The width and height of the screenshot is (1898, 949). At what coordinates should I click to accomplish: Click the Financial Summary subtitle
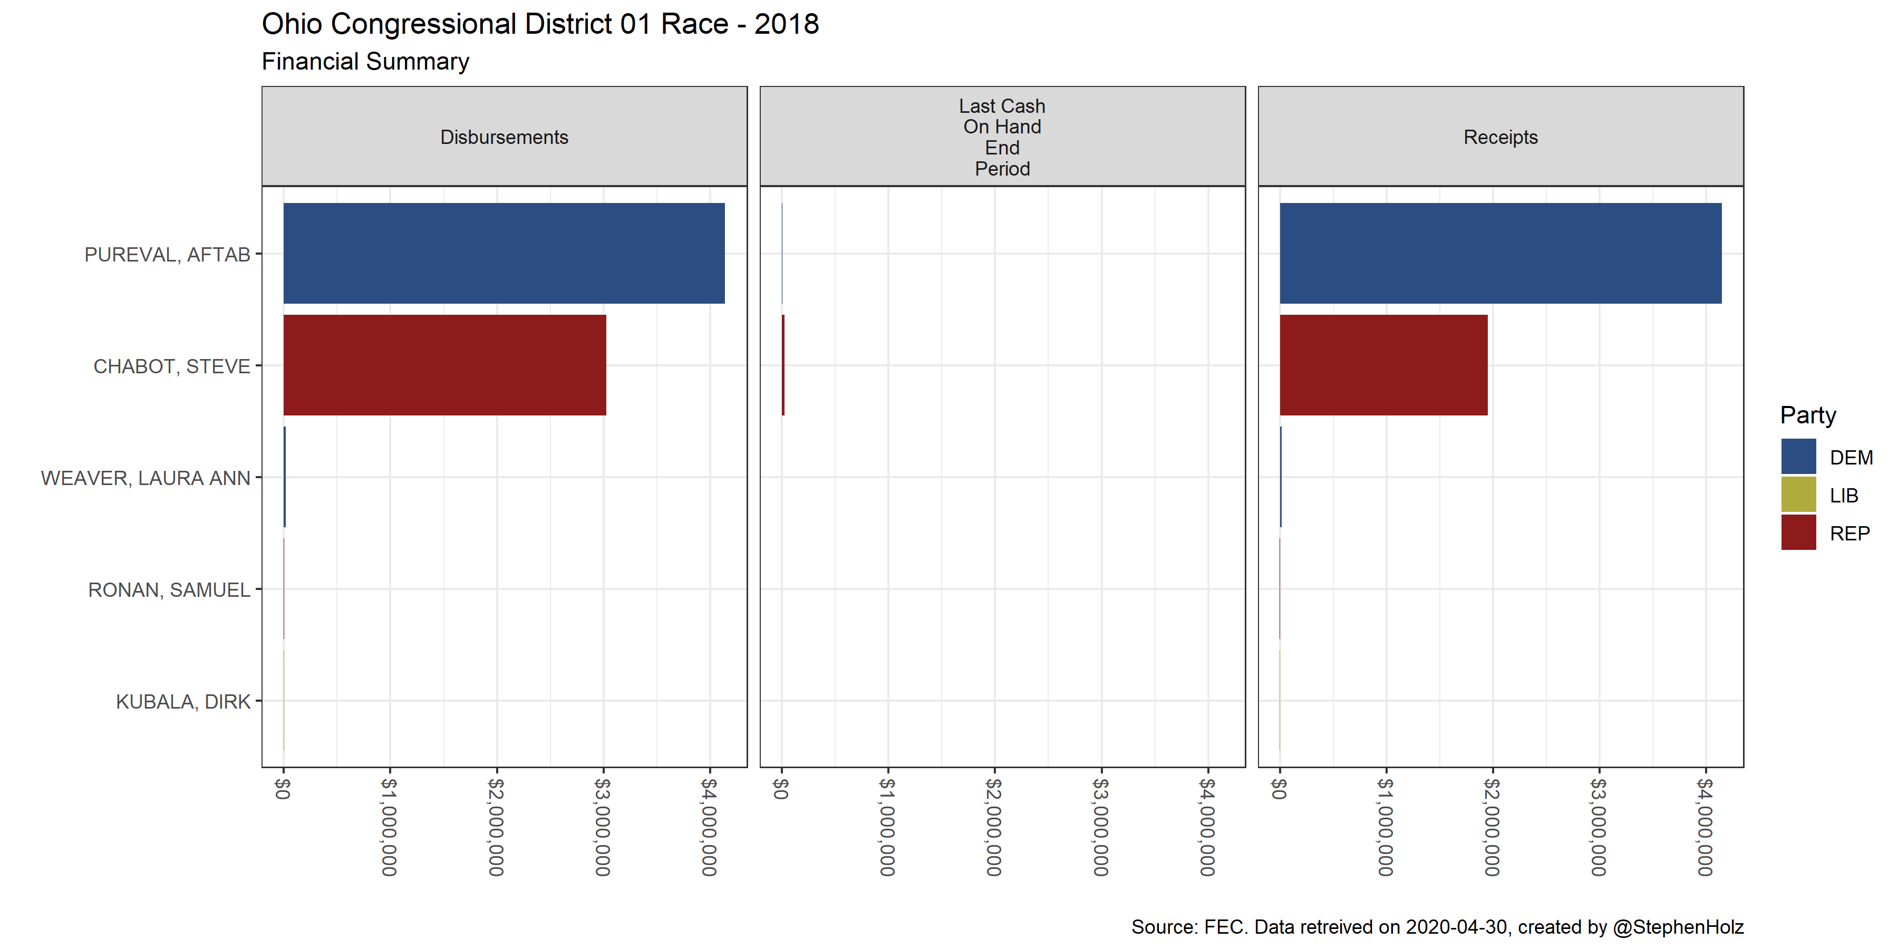tap(365, 62)
